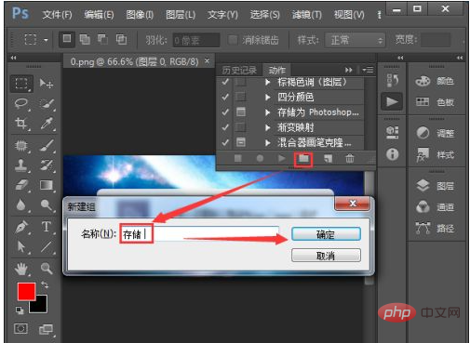
Task: Open the 文件(F) menu
Action: coord(58,15)
